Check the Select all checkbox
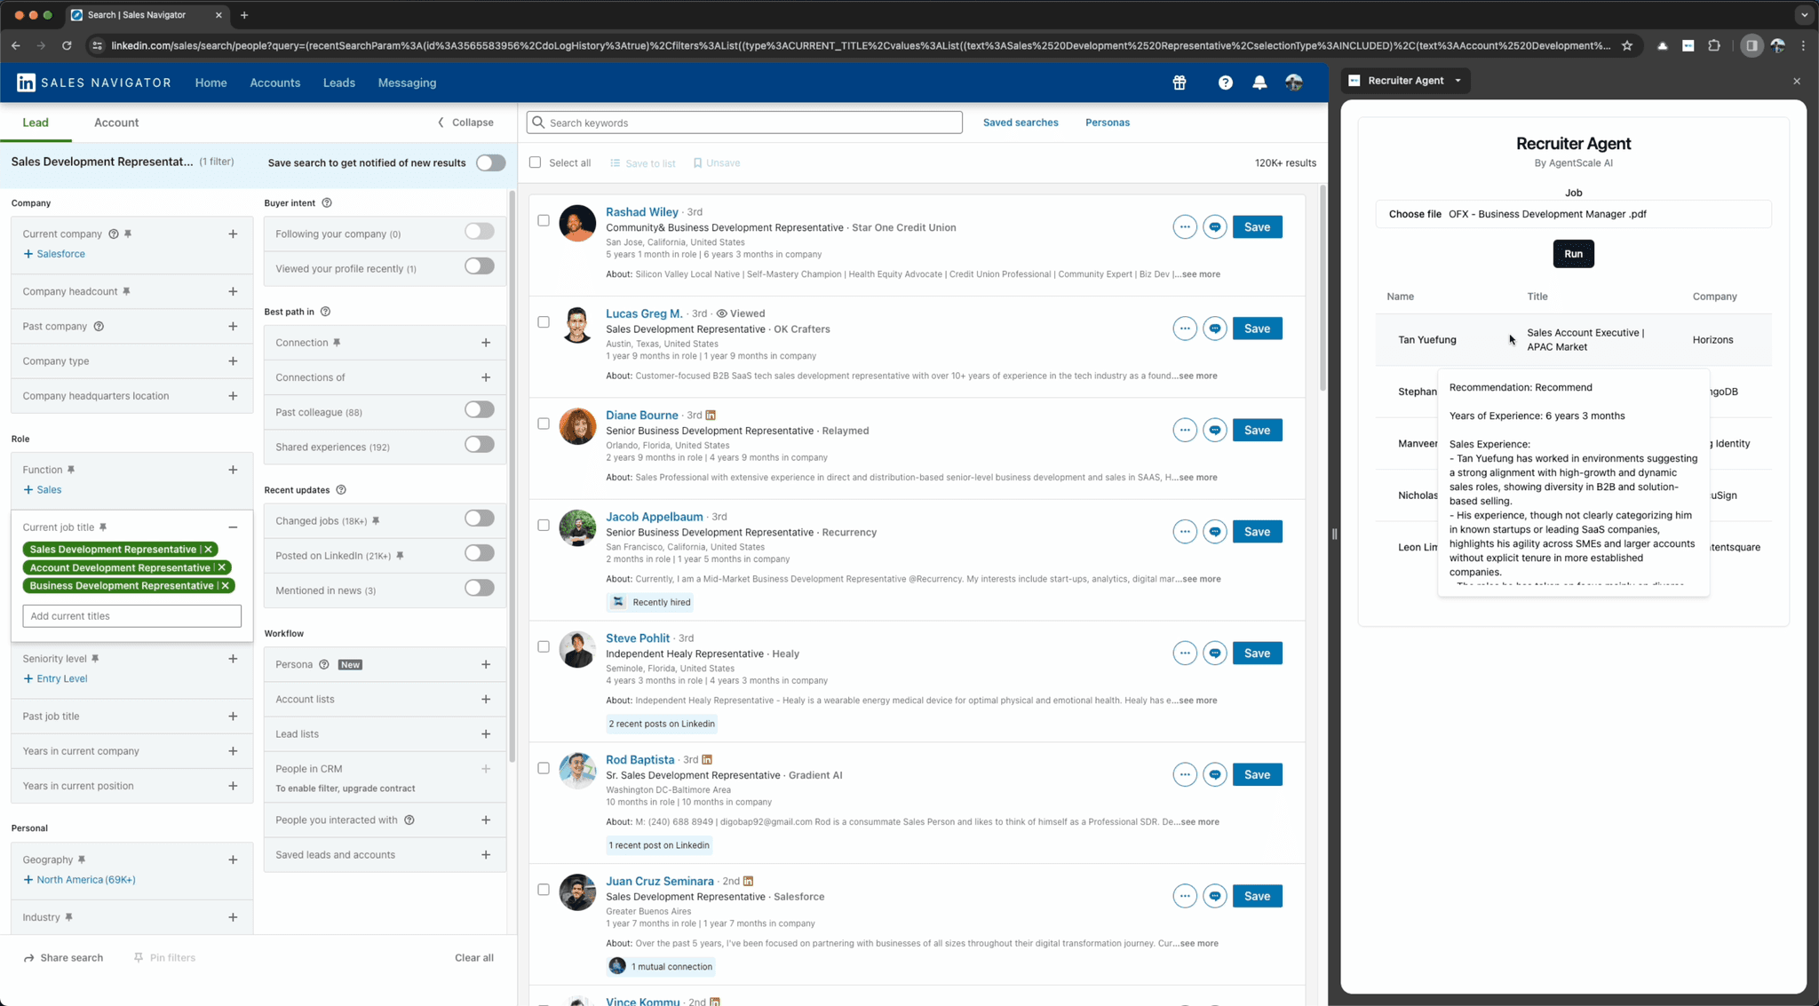Image resolution: width=1819 pixels, height=1006 pixels. [535, 162]
